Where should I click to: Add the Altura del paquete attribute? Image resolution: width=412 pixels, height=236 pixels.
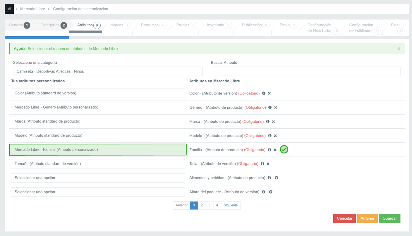coord(271,192)
